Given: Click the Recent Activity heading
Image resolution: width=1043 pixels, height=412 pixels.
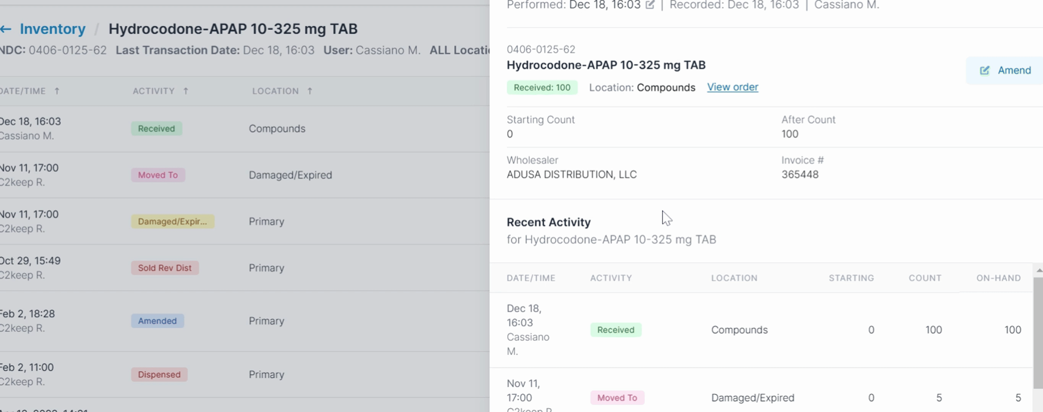Looking at the screenshot, I should (549, 222).
